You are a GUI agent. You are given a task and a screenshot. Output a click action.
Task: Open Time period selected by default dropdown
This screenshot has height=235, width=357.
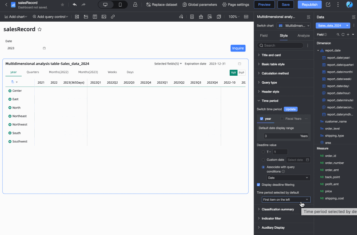pyautogui.click(x=286, y=200)
